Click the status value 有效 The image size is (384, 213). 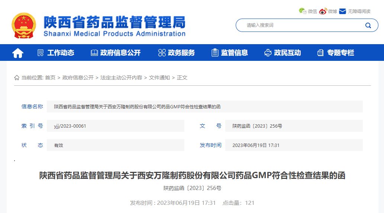[58, 145]
